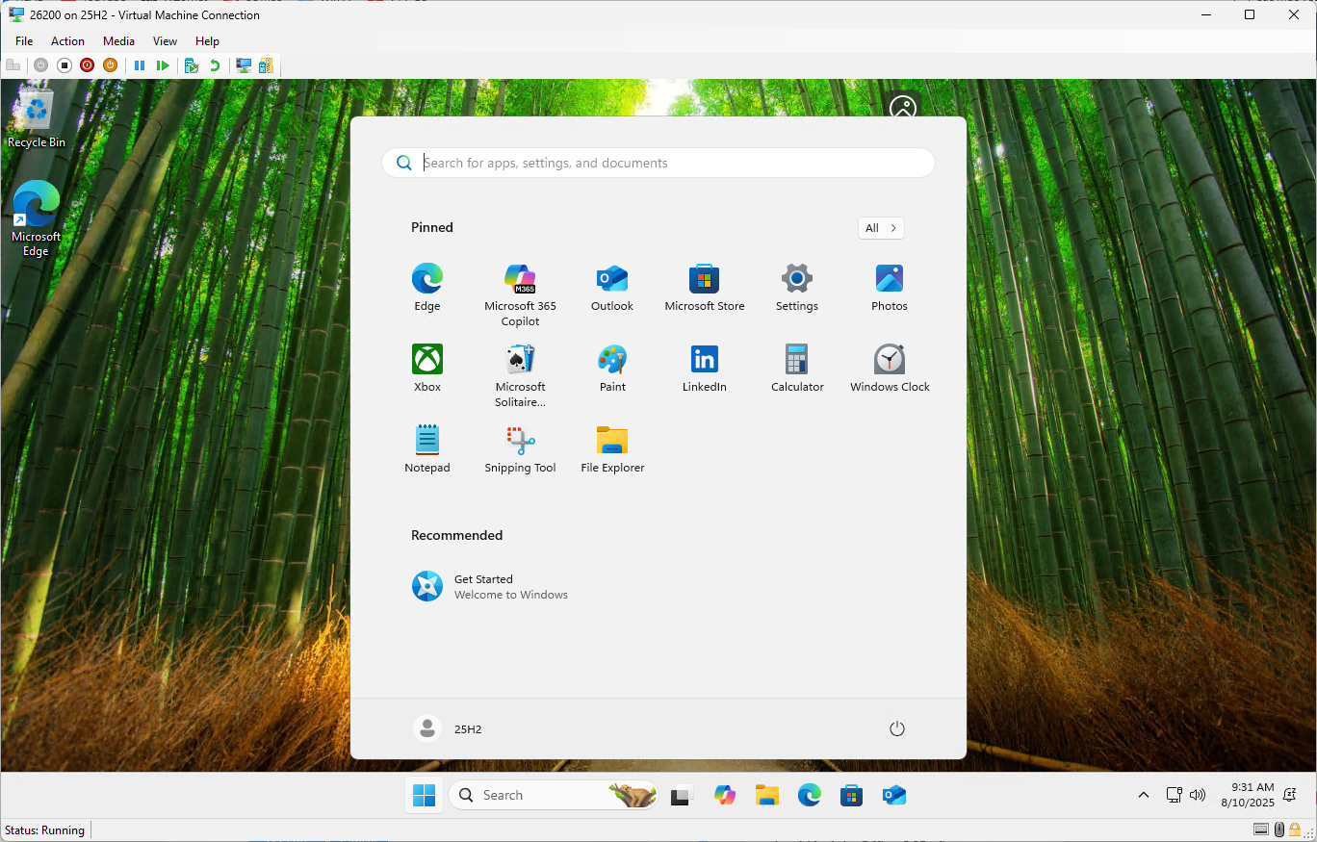Image resolution: width=1317 pixels, height=842 pixels.
Task: Click the Windows Start button on taskbar
Action: point(424,795)
